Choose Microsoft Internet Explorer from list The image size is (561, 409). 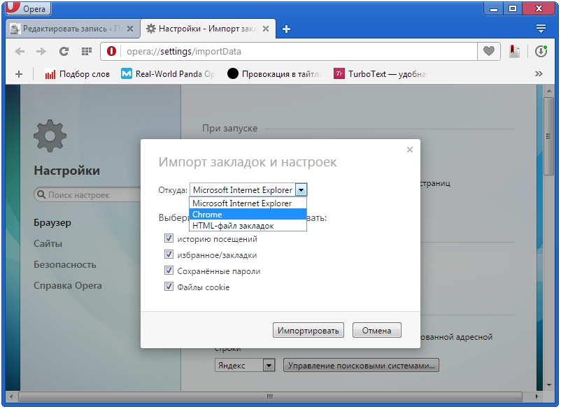click(248, 203)
